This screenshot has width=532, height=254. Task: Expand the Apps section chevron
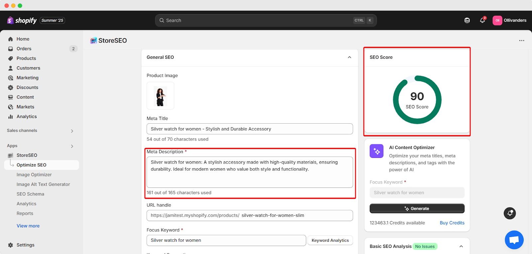tap(72, 146)
